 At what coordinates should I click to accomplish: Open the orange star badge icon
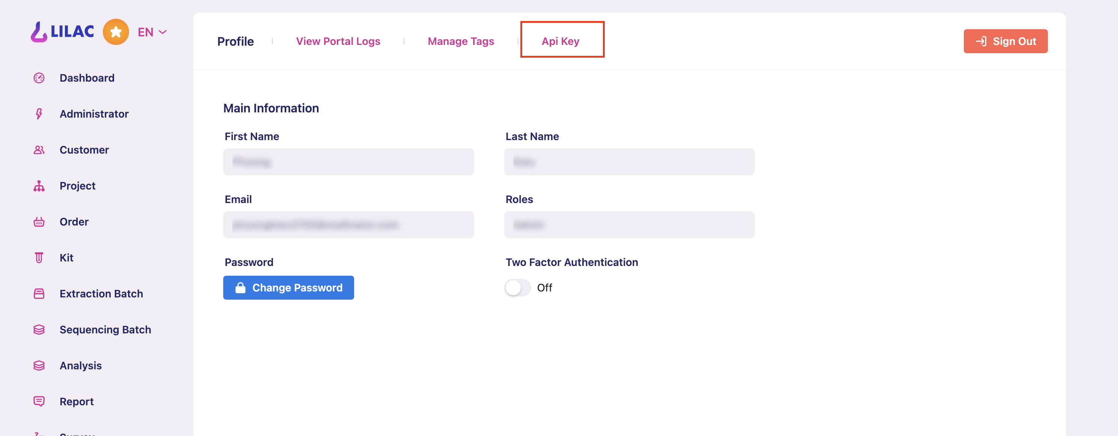[x=116, y=31]
